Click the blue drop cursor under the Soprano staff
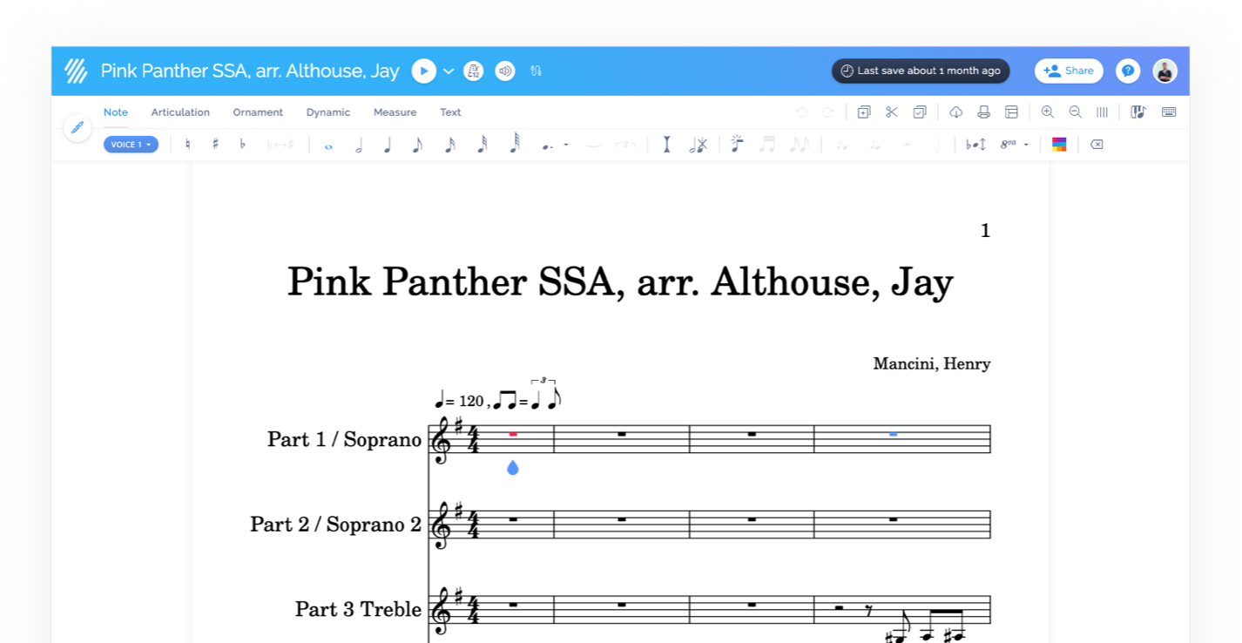This screenshot has width=1242, height=643. pos(512,468)
